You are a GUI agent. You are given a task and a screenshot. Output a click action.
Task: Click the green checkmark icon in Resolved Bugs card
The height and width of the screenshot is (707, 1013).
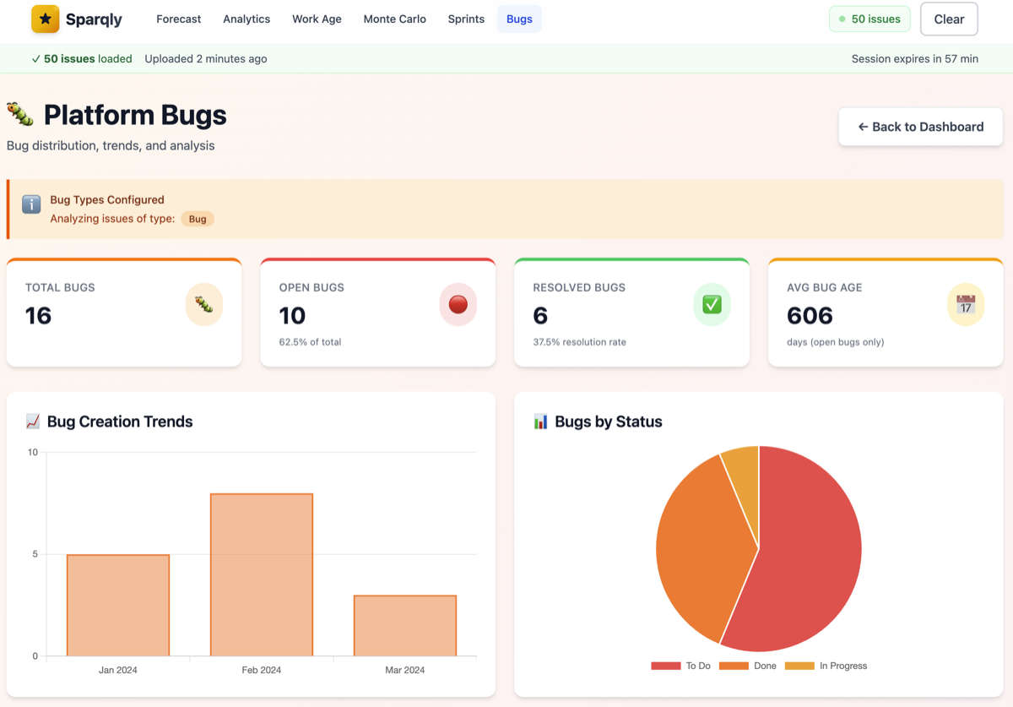click(x=712, y=304)
